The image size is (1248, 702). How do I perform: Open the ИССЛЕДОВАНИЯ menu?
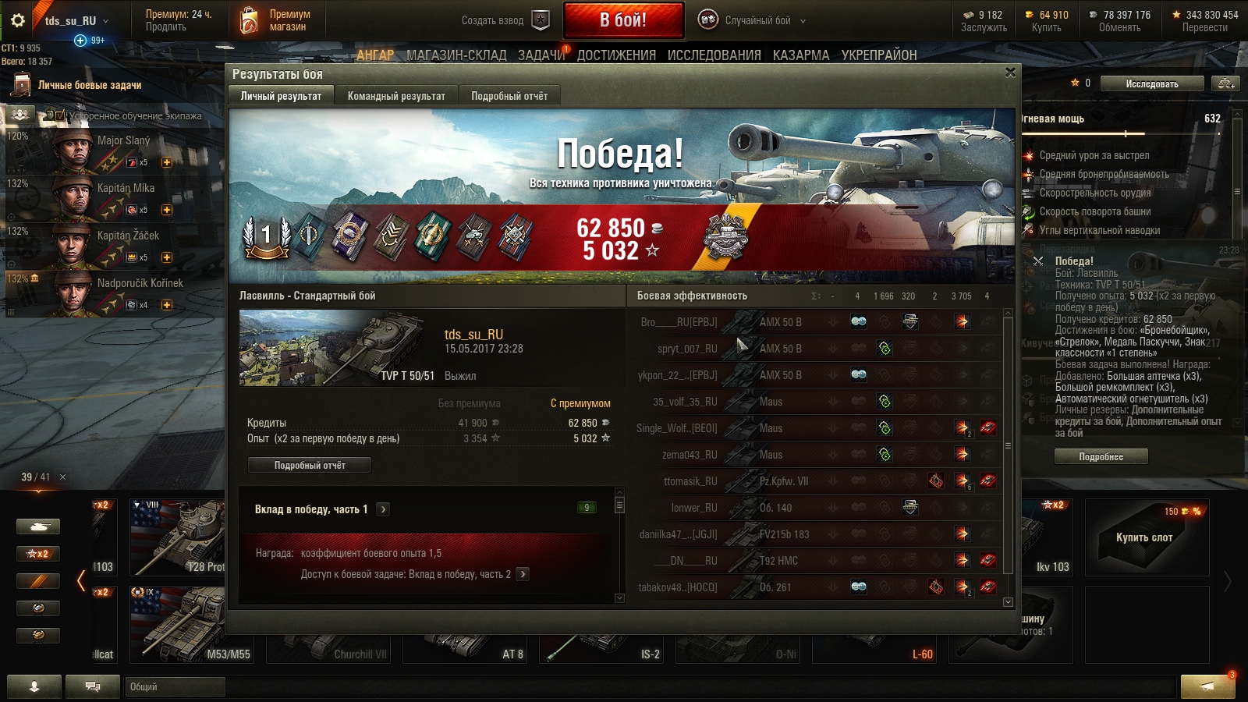(x=714, y=55)
